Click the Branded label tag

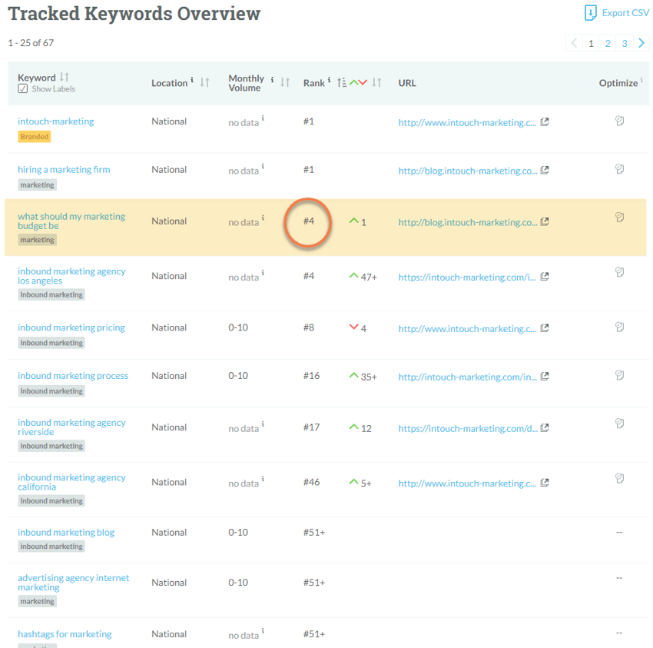pos(34,137)
